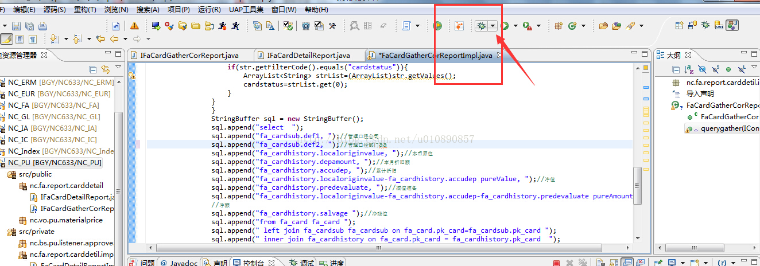This screenshot has width=760, height=266.
Task: Open the Debug button dropdown arrow
Action: point(493,26)
